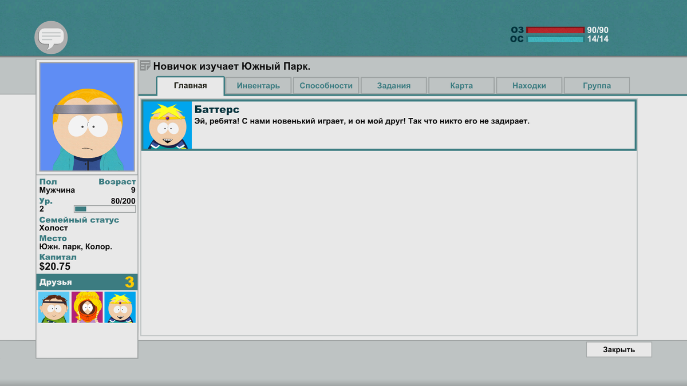The image size is (687, 386).
Task: Click the Баттерс name in the post
Action: [217, 109]
